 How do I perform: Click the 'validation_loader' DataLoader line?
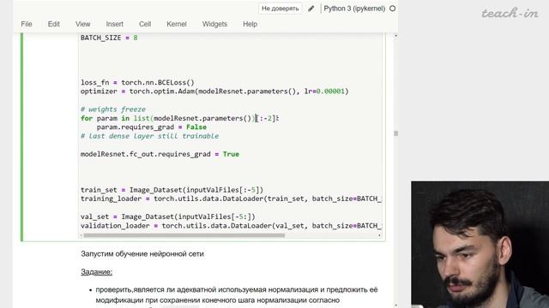pos(231,226)
